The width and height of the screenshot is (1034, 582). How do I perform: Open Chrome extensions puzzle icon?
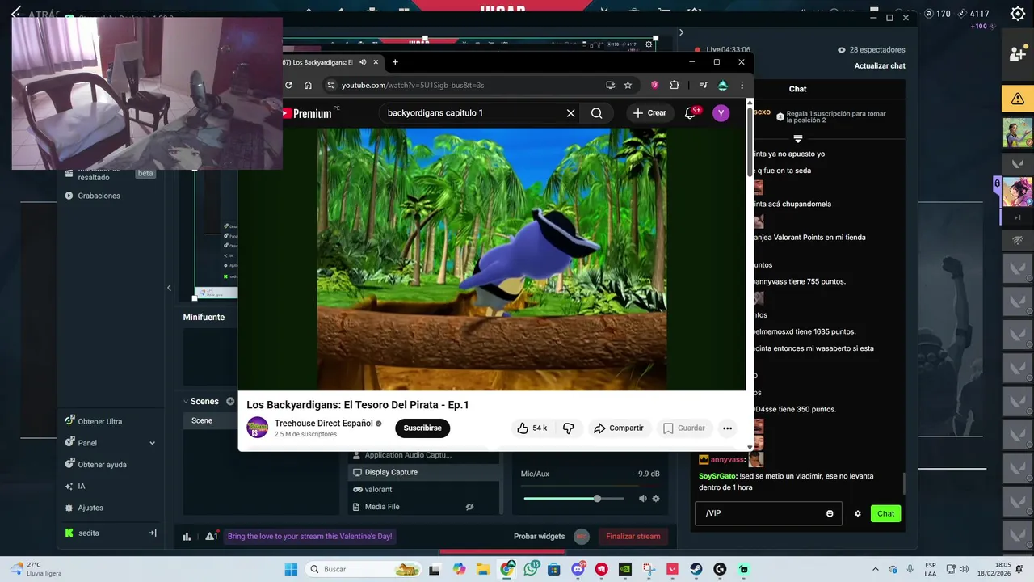[675, 85]
